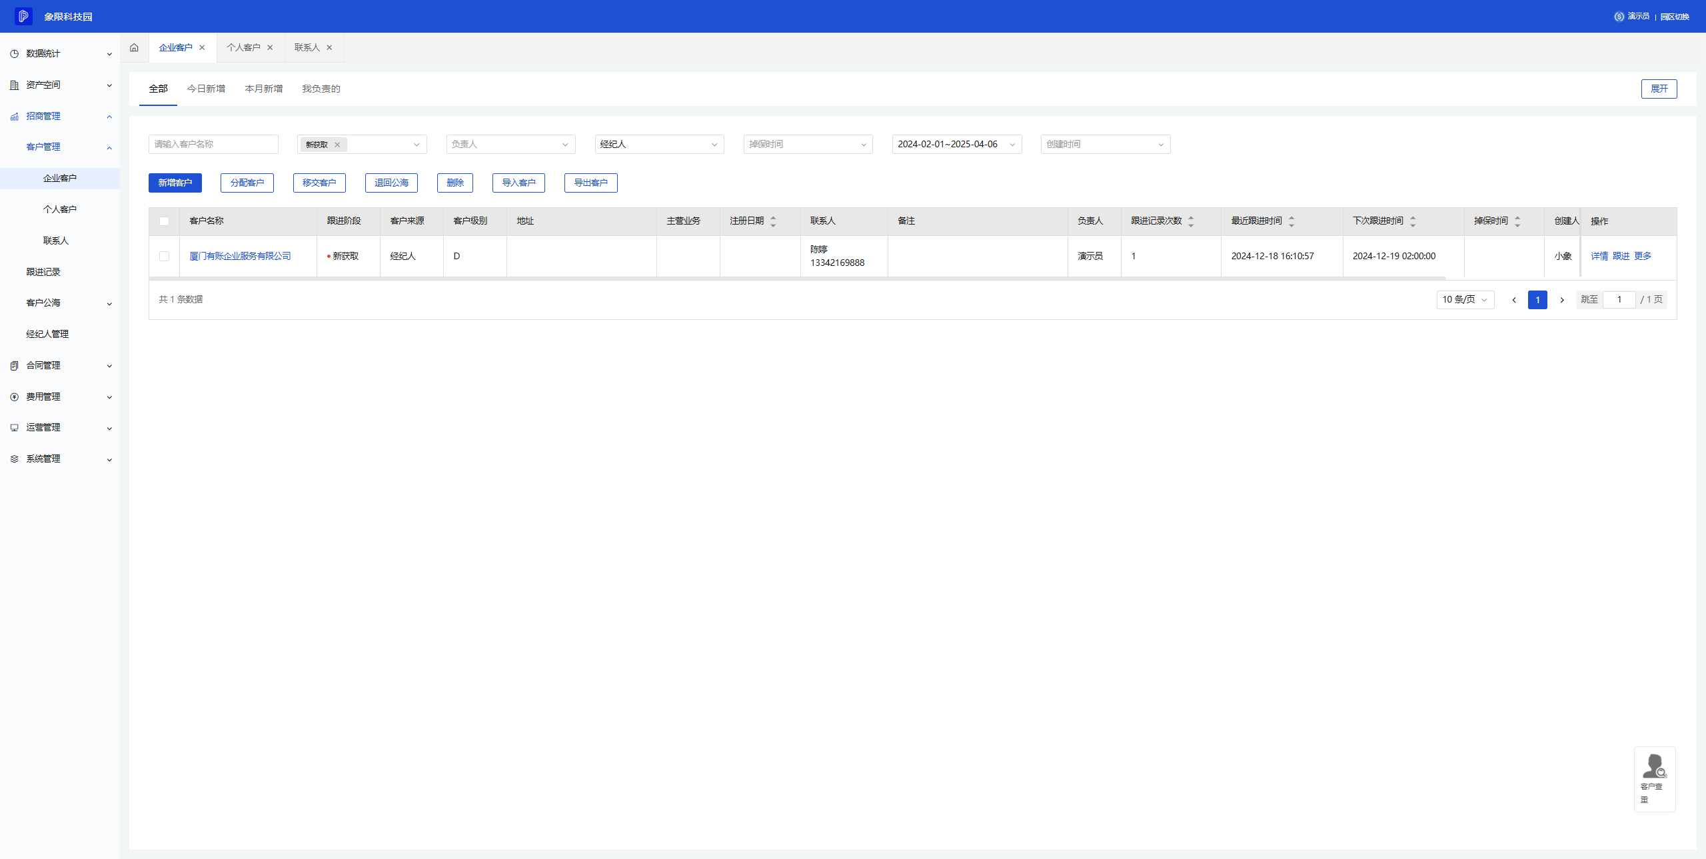Sort by 跟进记录次数 column arrows

click(1191, 221)
